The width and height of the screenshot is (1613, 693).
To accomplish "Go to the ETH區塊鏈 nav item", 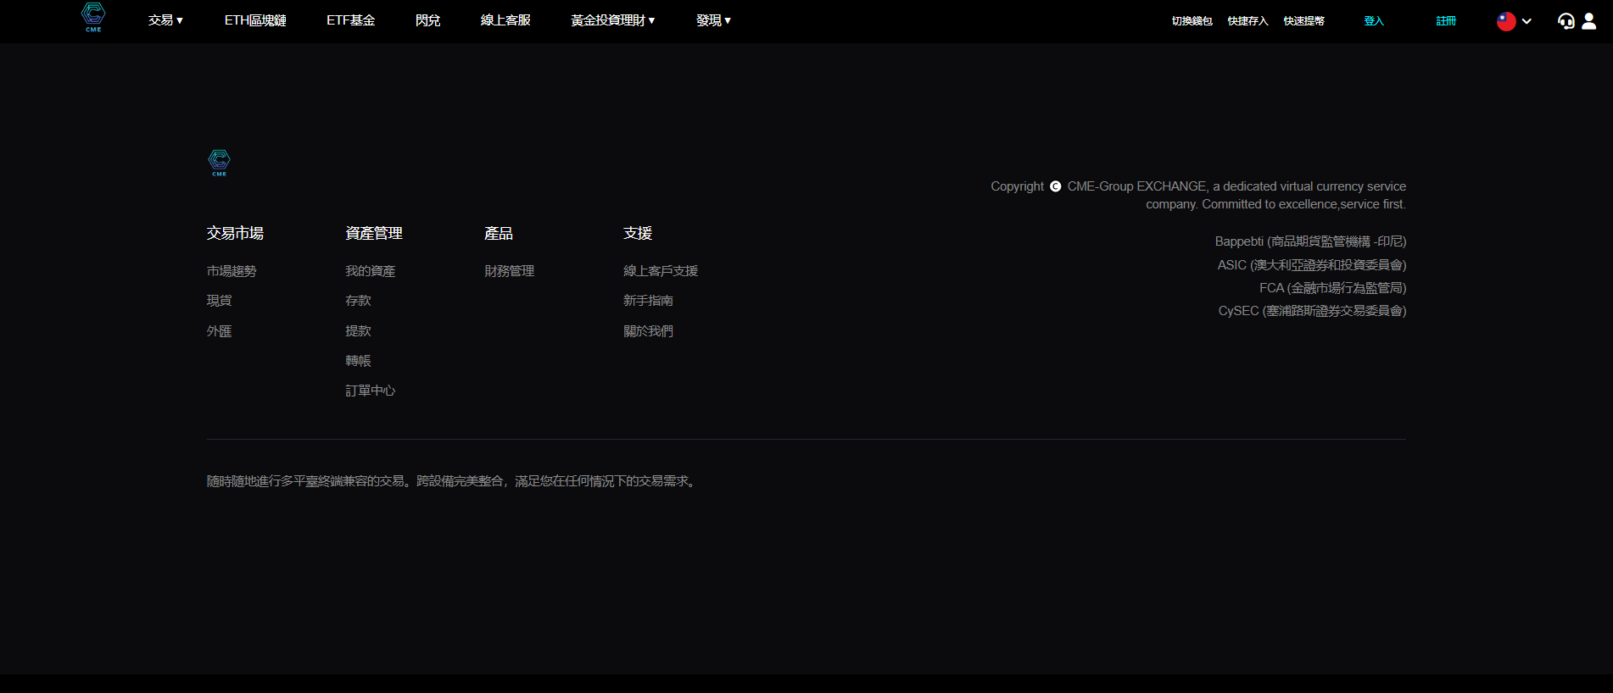I will pos(255,20).
